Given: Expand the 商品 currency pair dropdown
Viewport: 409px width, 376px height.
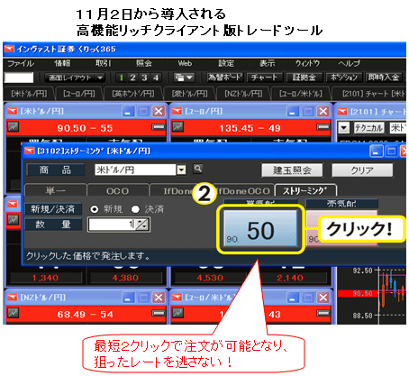Looking at the screenshot, I should (181, 170).
